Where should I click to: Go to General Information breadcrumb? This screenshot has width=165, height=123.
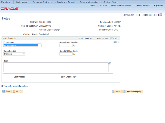[89, 2]
